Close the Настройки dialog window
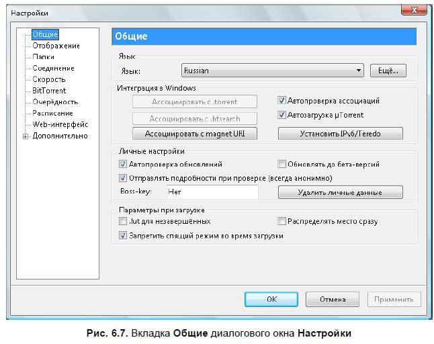This screenshot has height=344, width=434. pos(414,10)
